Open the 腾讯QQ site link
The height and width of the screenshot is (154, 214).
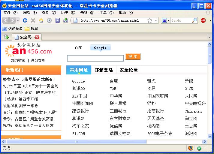[x=79, y=89]
